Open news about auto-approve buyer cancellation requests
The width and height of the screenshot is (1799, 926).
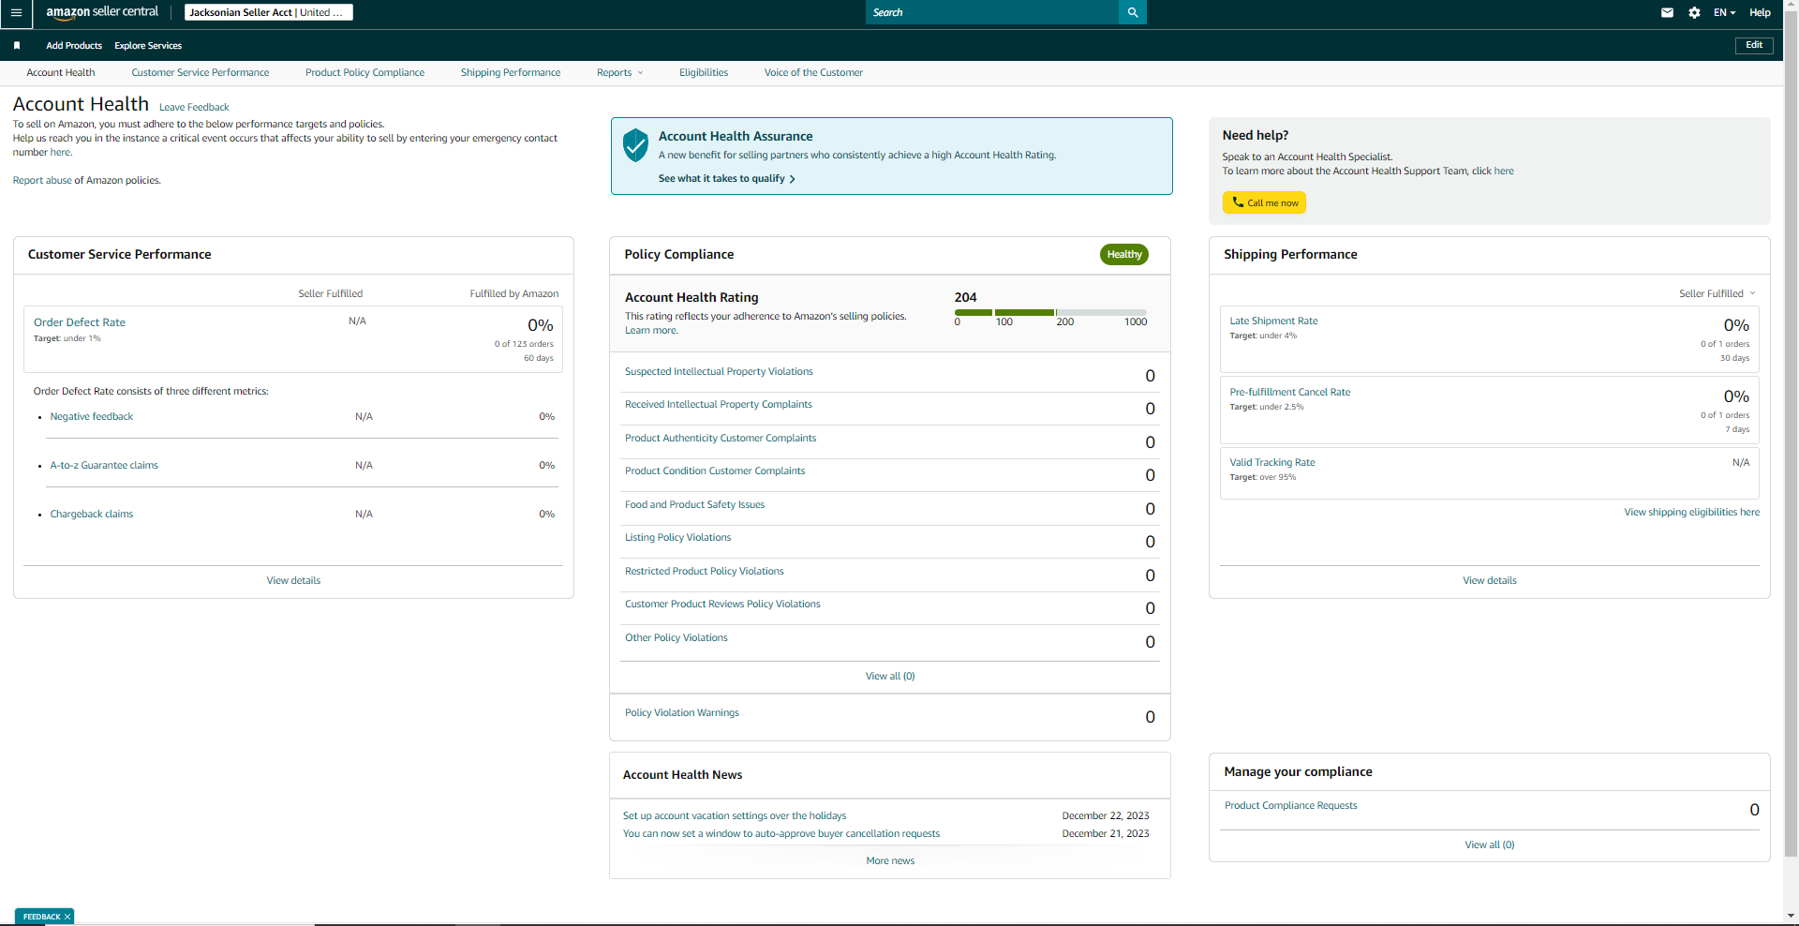pos(781,833)
